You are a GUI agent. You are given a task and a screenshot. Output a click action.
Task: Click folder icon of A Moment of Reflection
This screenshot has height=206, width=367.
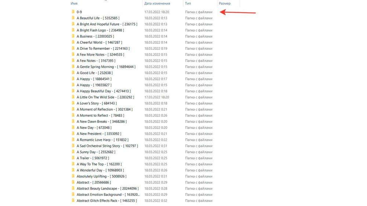(x=73, y=109)
